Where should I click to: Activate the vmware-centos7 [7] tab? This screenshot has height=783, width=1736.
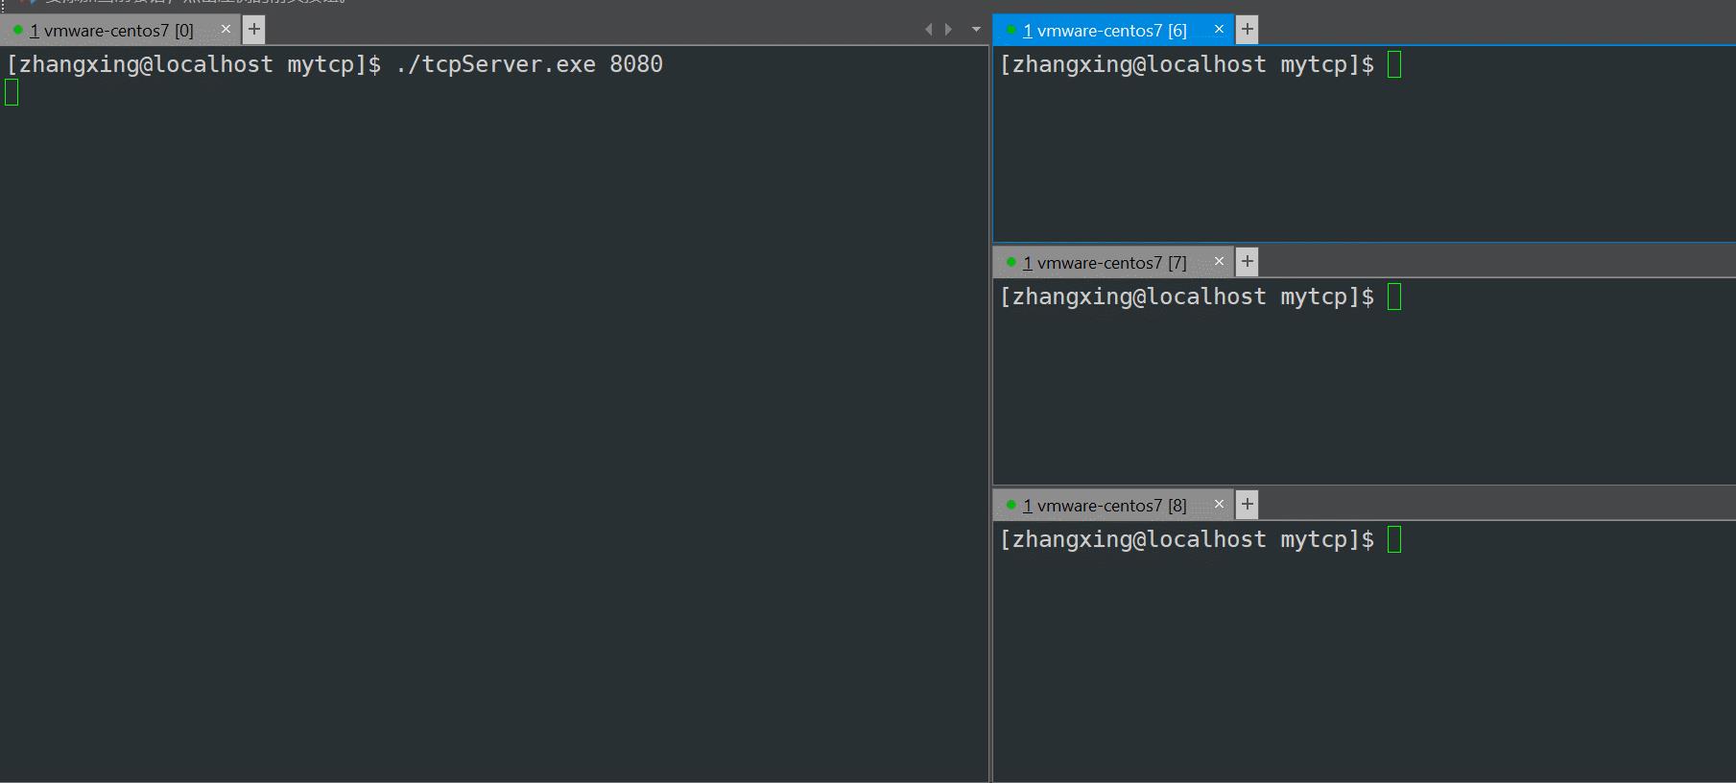click(x=1113, y=262)
